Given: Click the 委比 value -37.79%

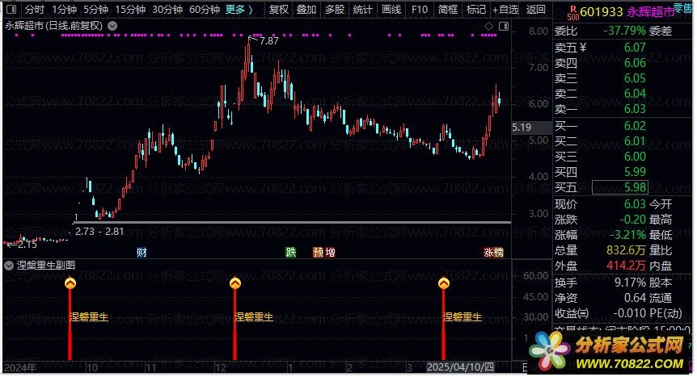Looking at the screenshot, I should [624, 31].
